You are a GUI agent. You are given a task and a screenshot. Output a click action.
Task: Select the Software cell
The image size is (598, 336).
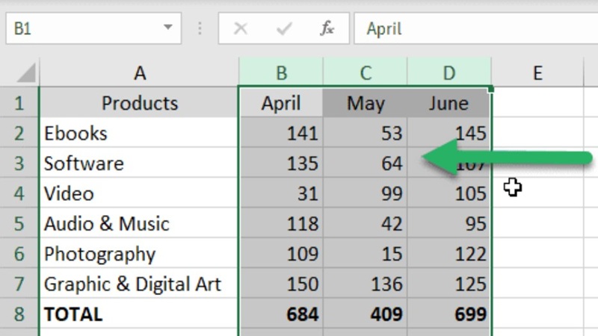(x=139, y=163)
